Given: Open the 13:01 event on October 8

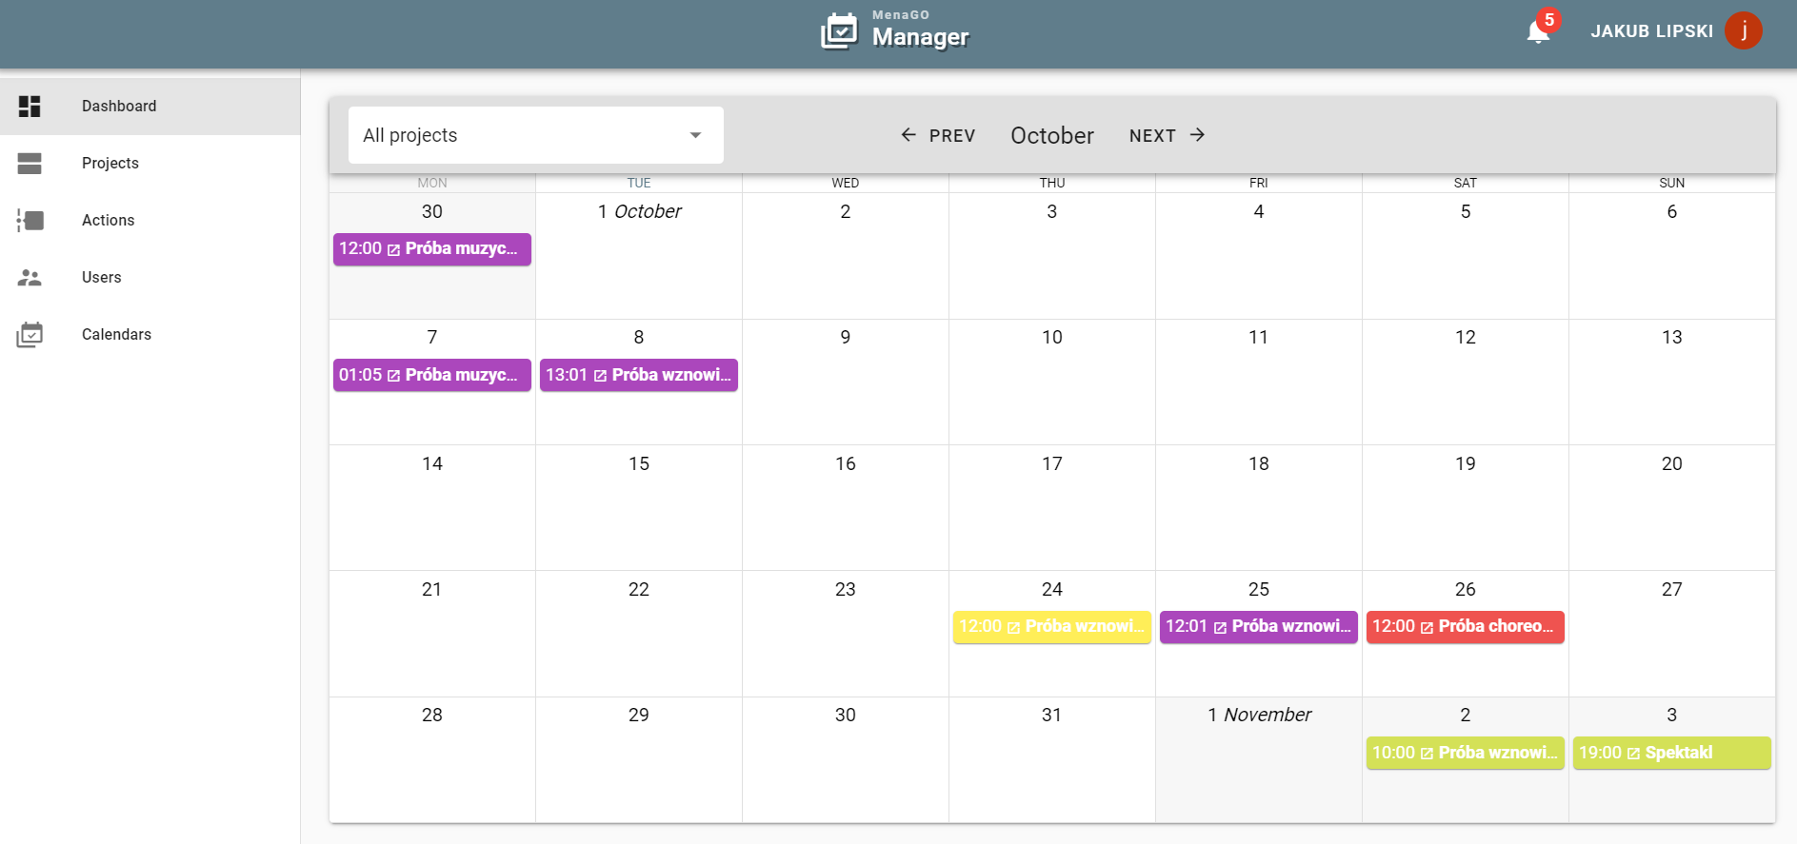Looking at the screenshot, I should coord(638,375).
